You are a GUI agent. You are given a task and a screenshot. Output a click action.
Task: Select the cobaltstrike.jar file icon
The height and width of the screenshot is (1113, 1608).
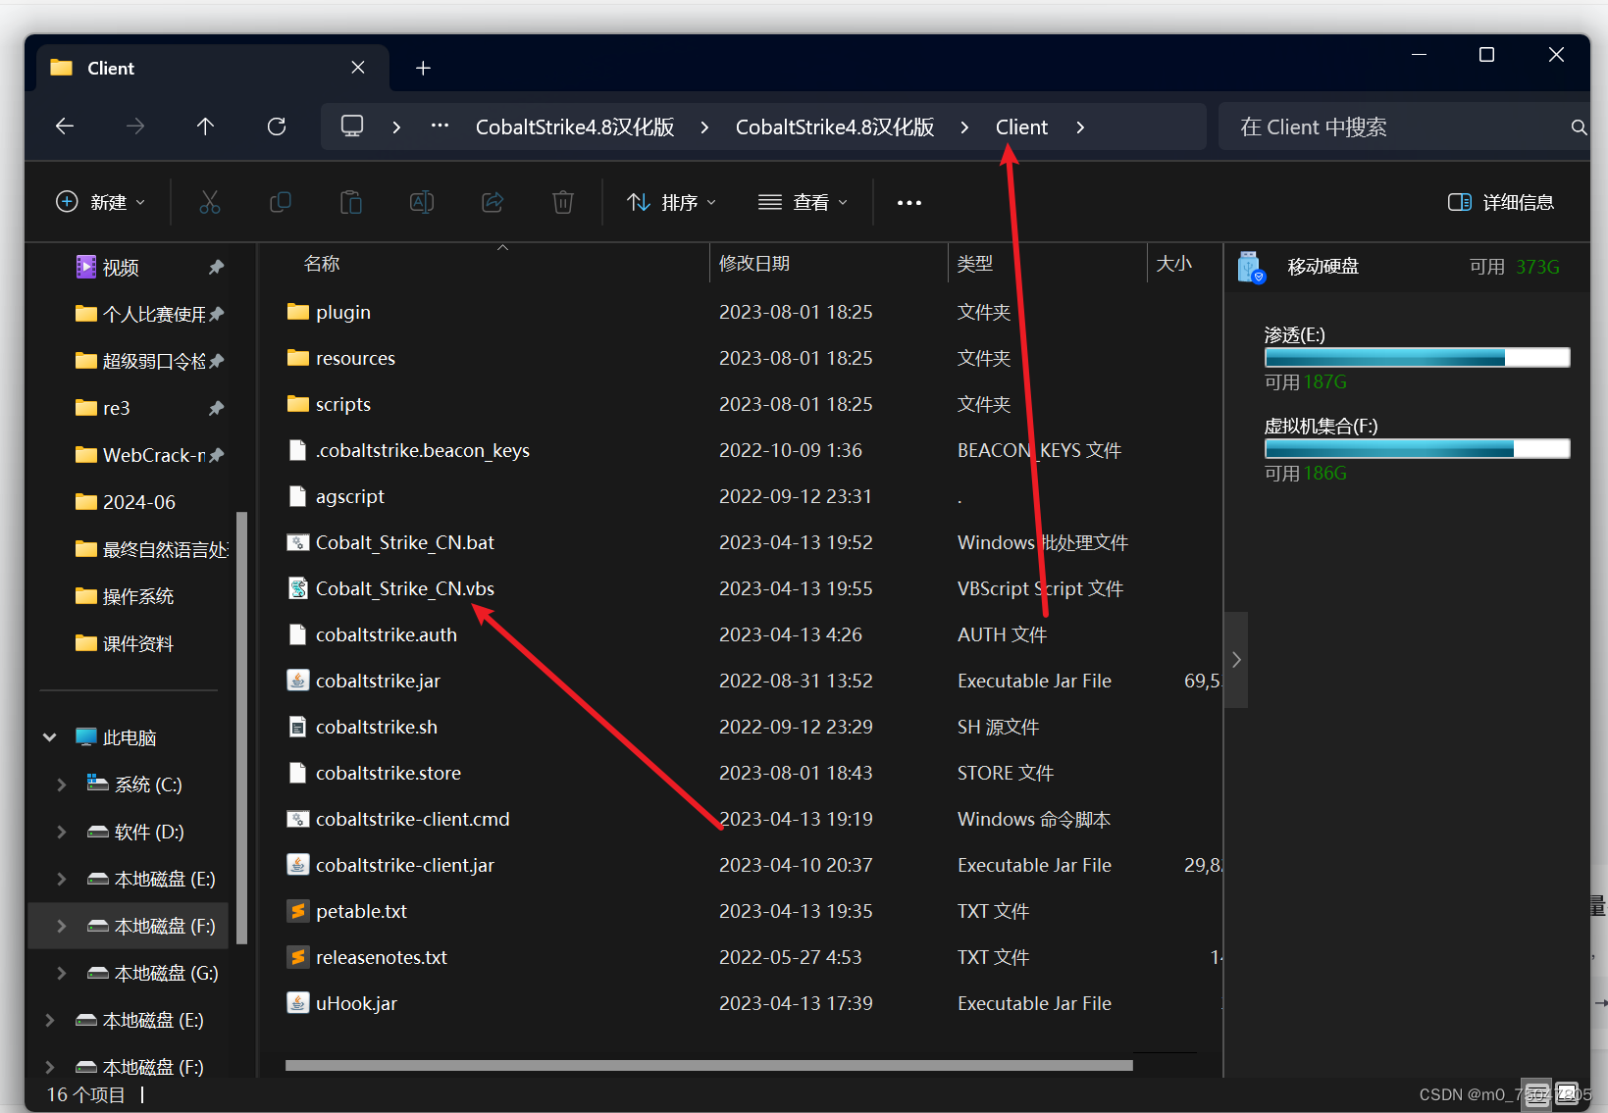pos(298,681)
